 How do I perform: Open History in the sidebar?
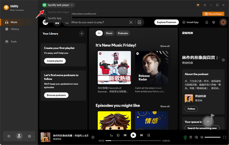pos(19,29)
